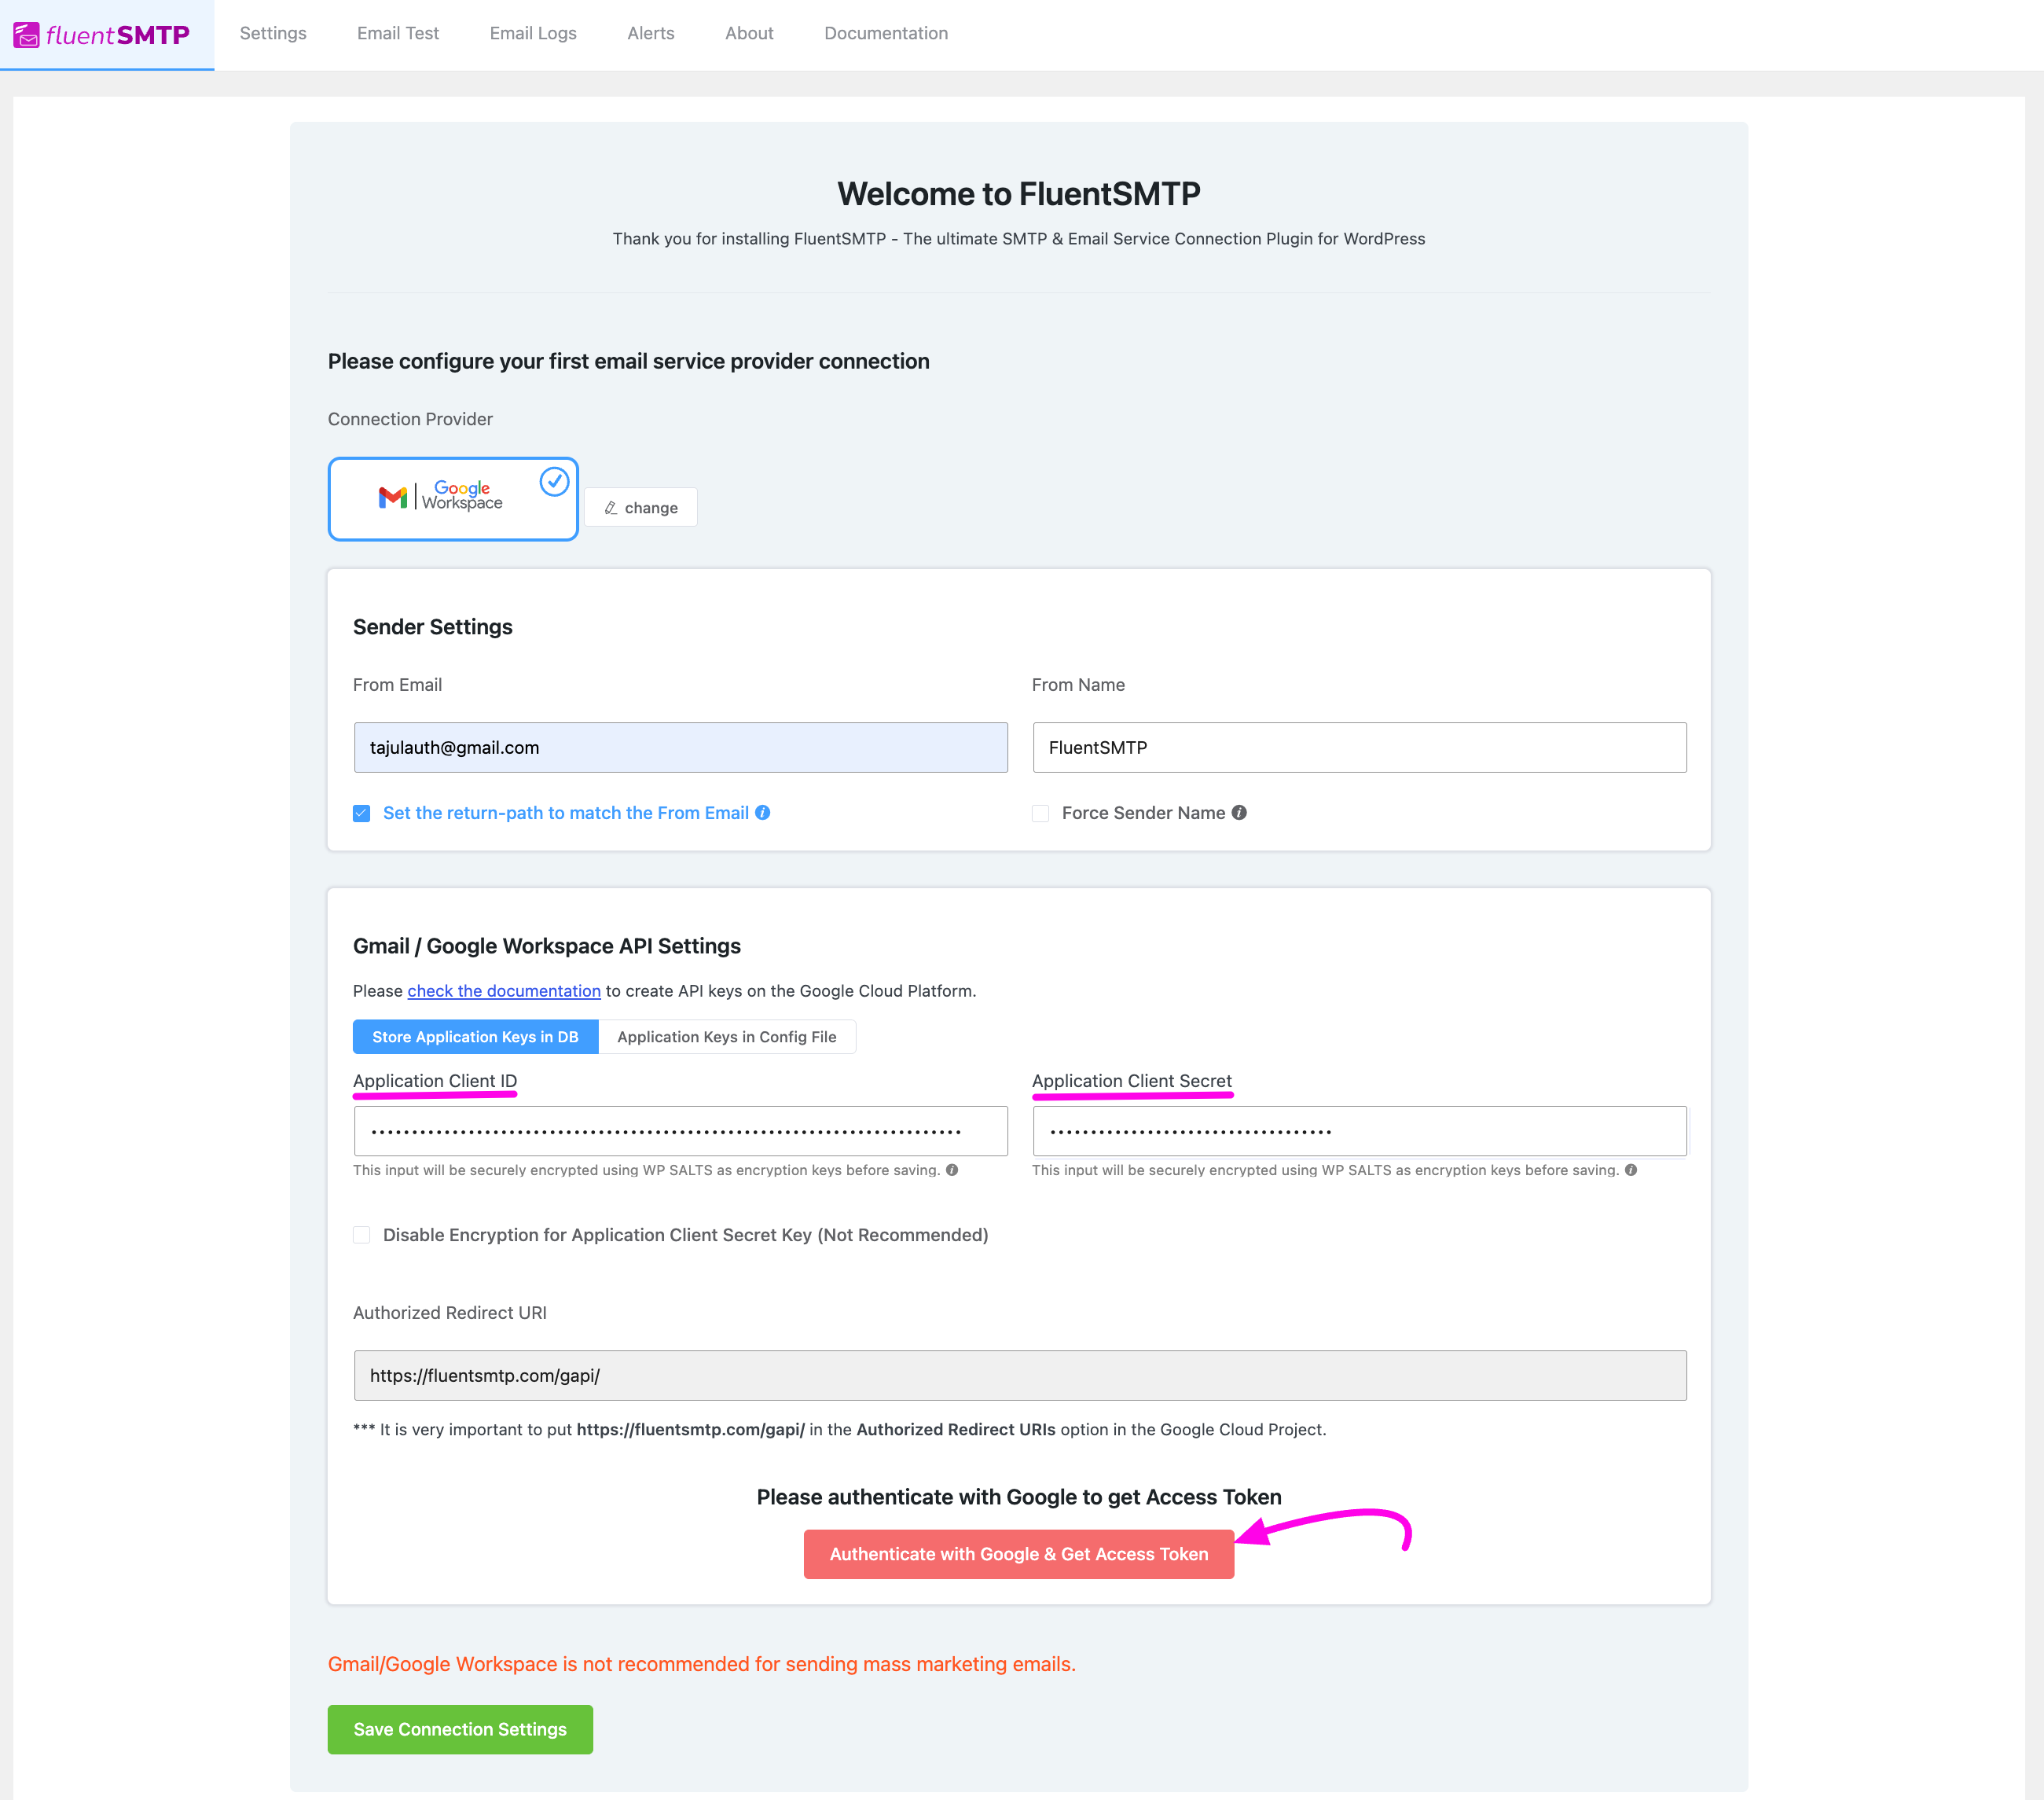
Task: Click the Gmail M logo icon
Action: pos(393,497)
